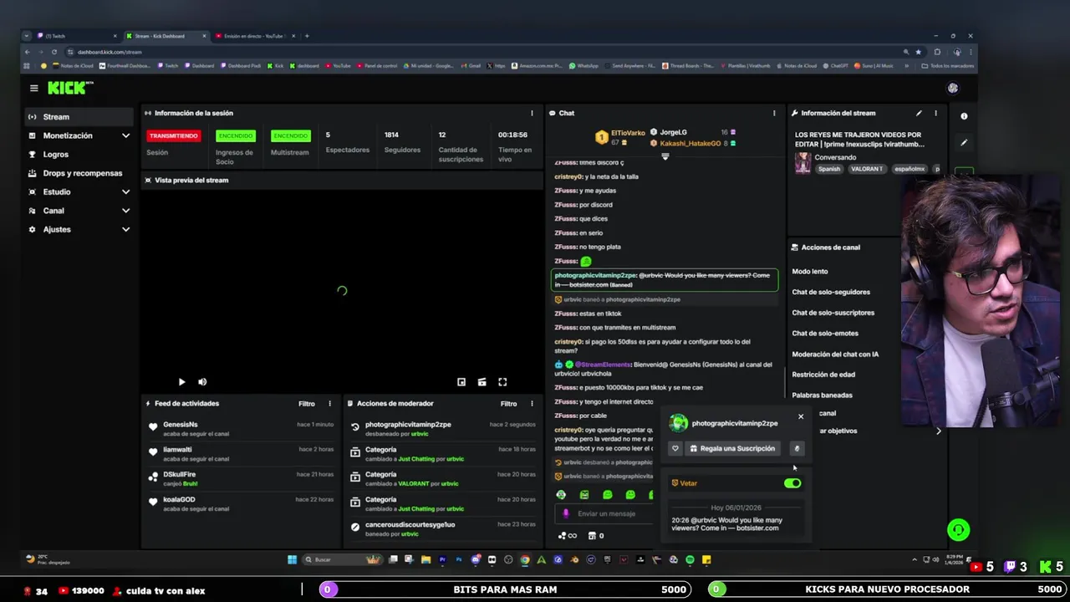Open the Restricción de edad channel action
This screenshot has width=1070, height=602.
click(823, 375)
